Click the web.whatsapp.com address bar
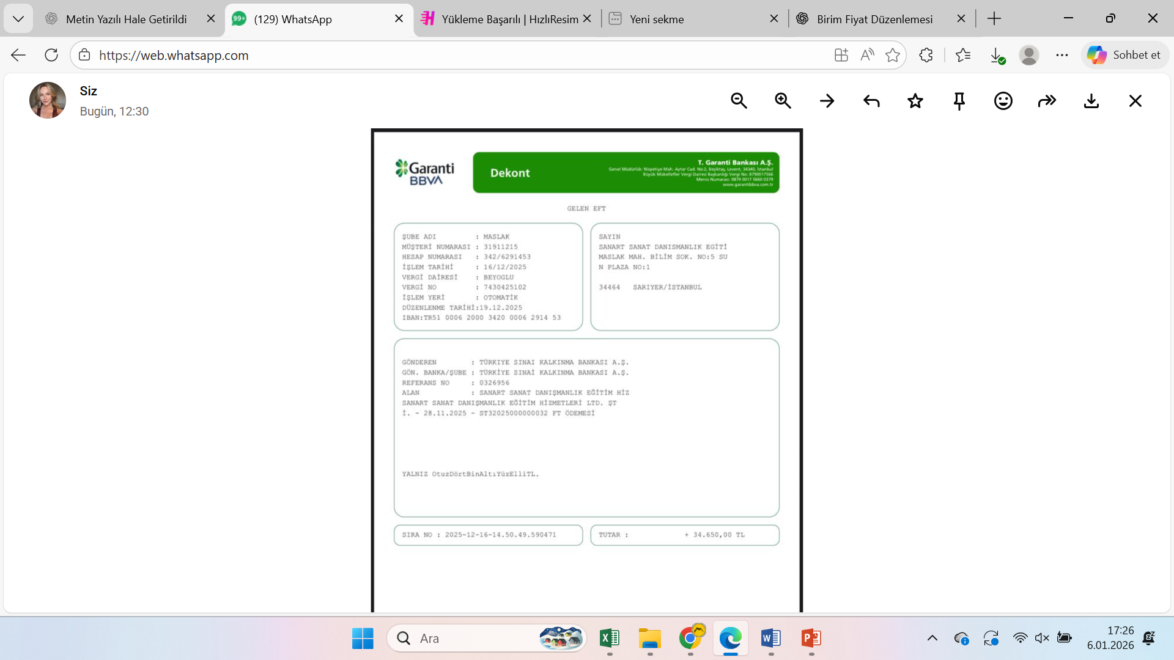Screen dimensions: 1174x660 coord(452,55)
